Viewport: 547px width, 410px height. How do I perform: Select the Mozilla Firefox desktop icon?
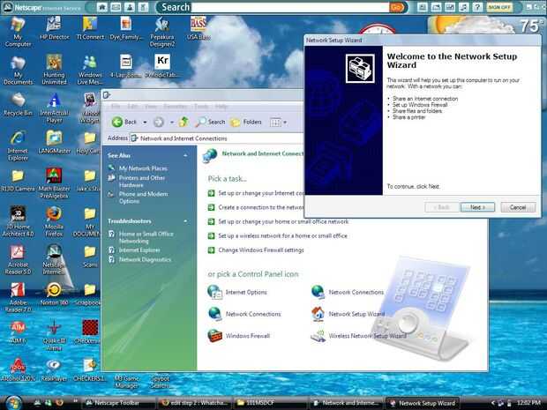(54, 221)
